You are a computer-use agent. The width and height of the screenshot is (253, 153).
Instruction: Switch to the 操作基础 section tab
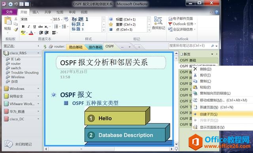(95, 47)
